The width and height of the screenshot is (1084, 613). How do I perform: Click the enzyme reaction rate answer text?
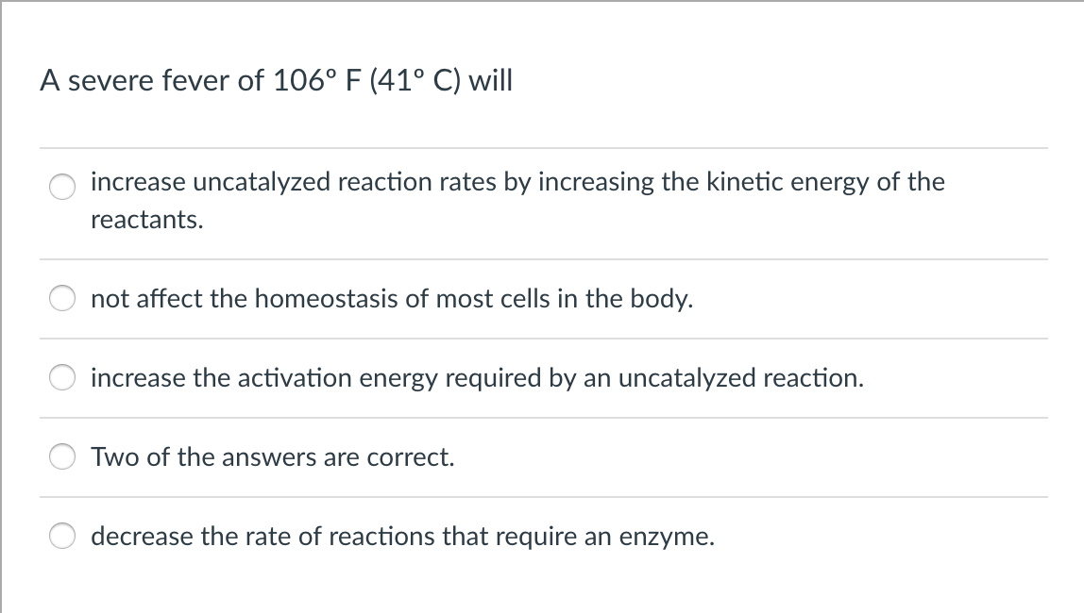tap(402, 537)
